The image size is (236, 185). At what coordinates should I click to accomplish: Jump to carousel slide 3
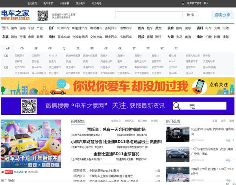[39, 165]
